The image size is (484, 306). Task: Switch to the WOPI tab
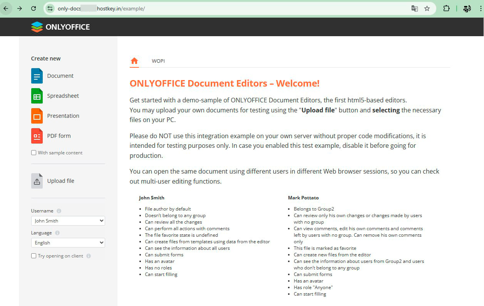click(158, 61)
